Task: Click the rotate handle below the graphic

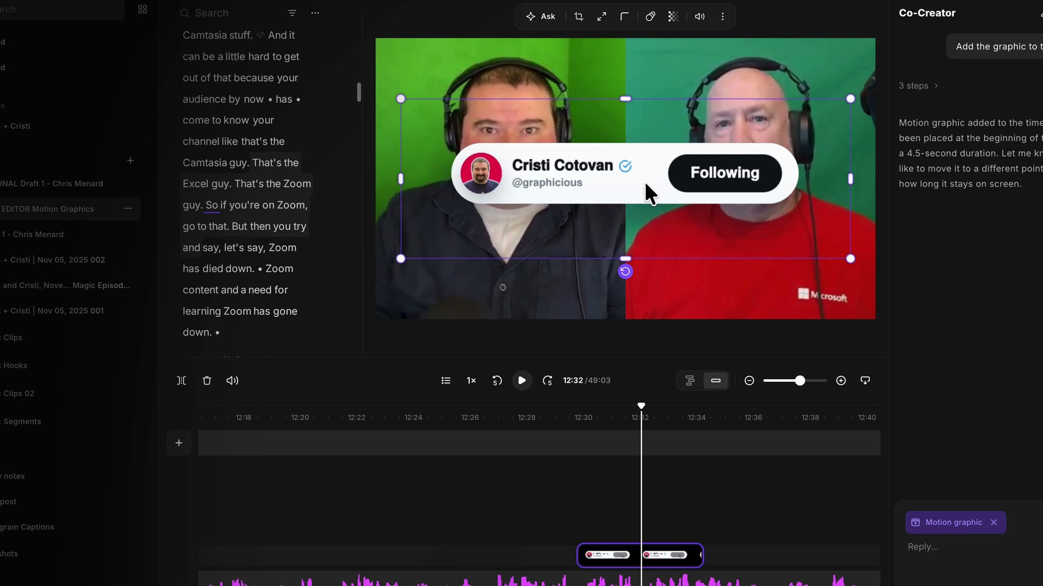Action: pyautogui.click(x=625, y=271)
